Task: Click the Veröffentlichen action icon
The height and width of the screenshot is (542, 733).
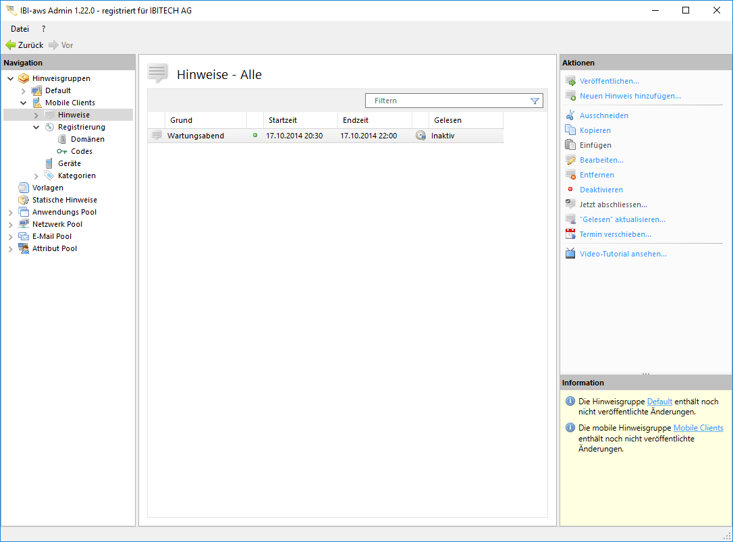Action: click(570, 81)
